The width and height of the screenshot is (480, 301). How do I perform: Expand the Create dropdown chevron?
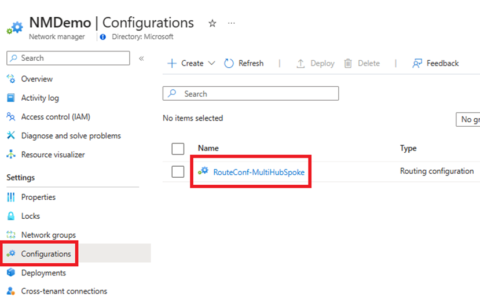211,63
